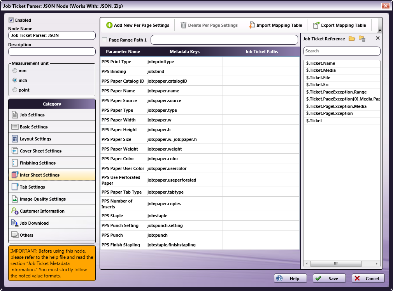Click job:staple.finishstapling metadata key
The image size is (393, 291).
[172, 245]
